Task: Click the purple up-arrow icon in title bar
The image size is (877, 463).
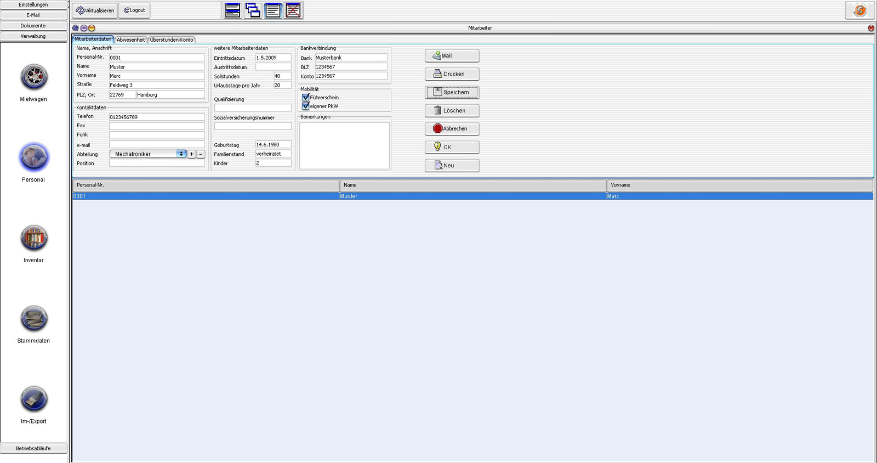Action: 84,28
